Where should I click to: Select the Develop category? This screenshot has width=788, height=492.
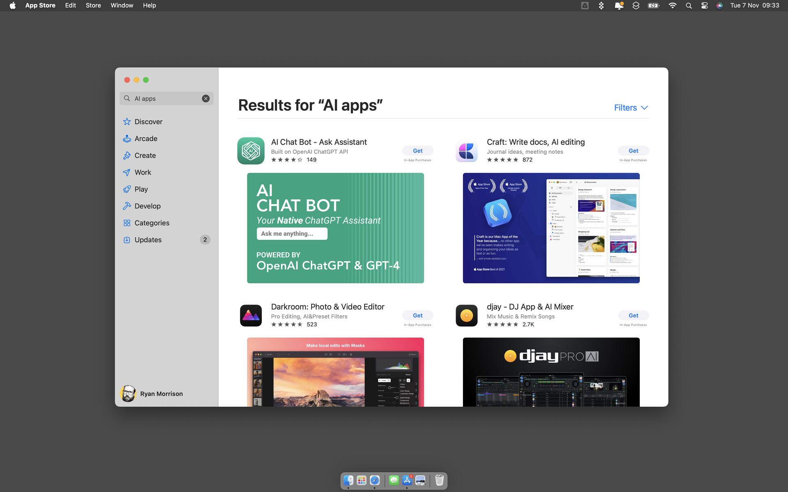[148, 206]
